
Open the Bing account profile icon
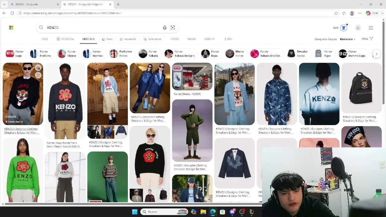pos(358,28)
